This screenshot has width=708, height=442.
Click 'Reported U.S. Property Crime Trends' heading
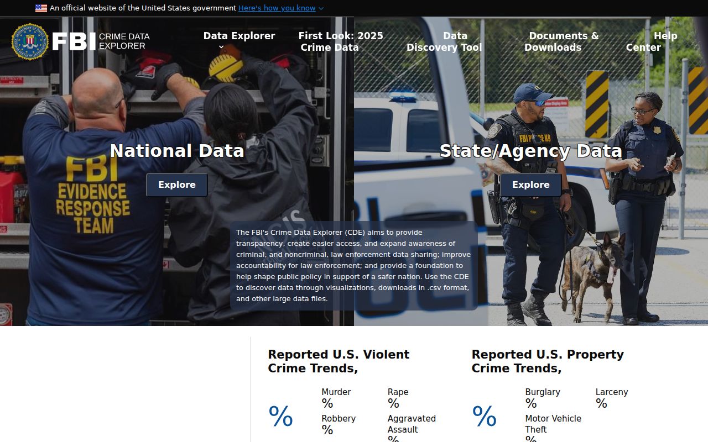[548, 361]
